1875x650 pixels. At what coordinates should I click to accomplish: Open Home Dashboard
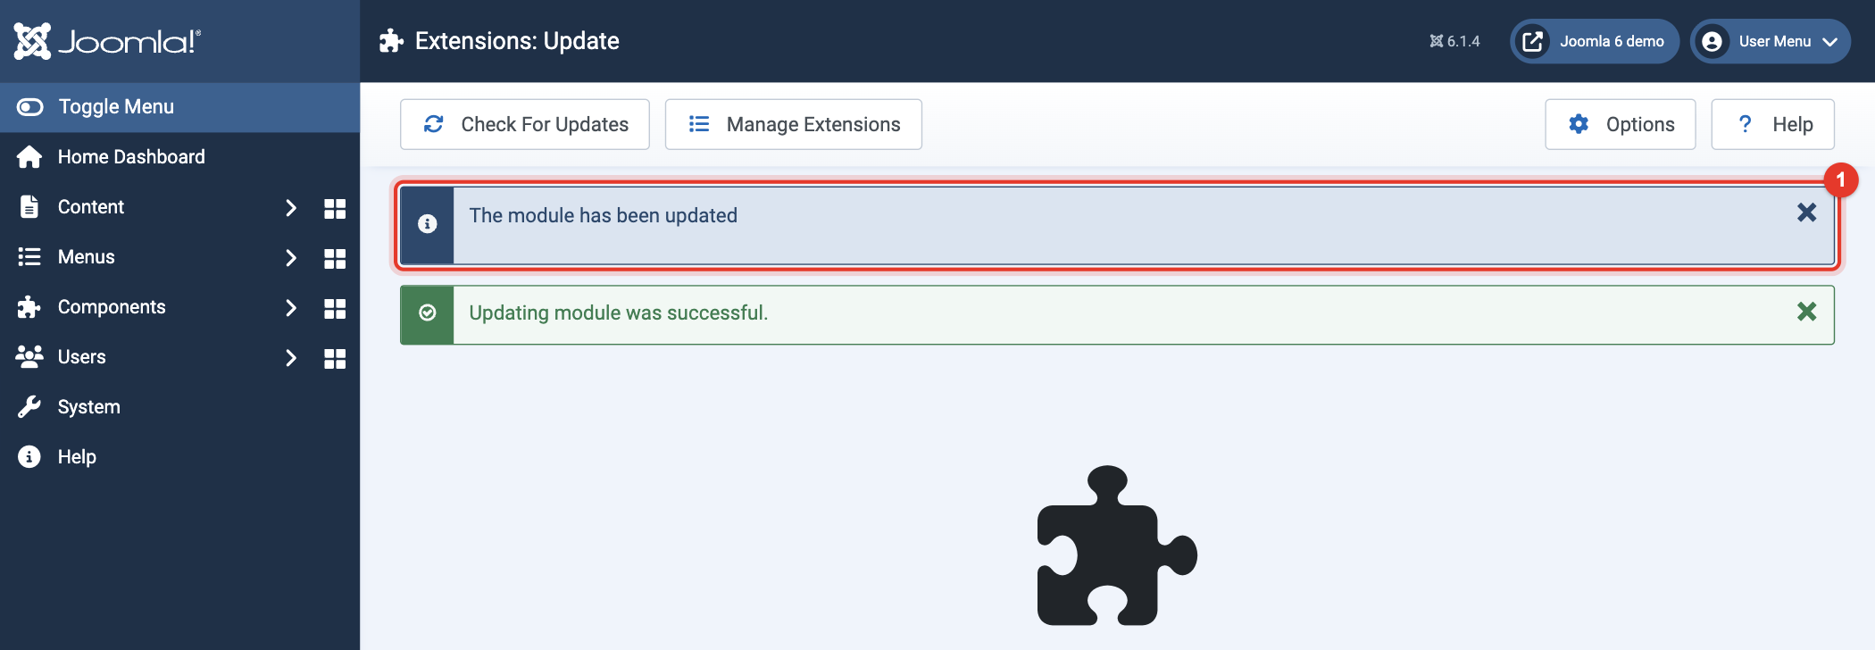pos(179,157)
